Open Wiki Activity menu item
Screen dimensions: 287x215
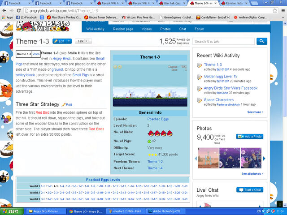[x=95, y=29]
